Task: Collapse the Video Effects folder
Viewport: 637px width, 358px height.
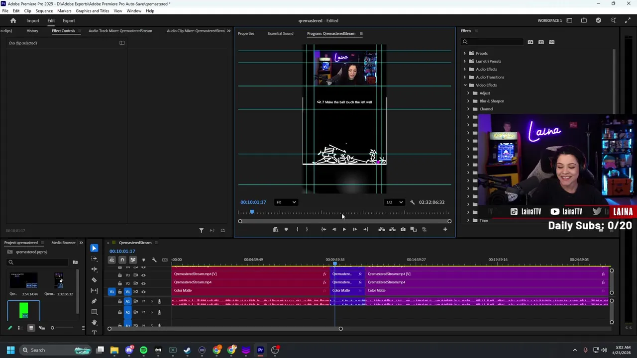Action: pyautogui.click(x=465, y=85)
